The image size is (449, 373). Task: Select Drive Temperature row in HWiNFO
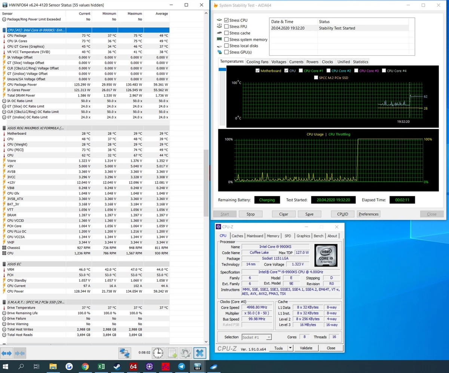pos(85,308)
